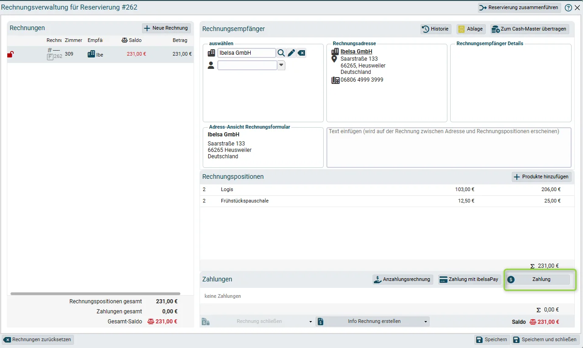Expand the Info Rechnung erstellen dropdown arrow
The height and width of the screenshot is (348, 583).
[x=426, y=322]
